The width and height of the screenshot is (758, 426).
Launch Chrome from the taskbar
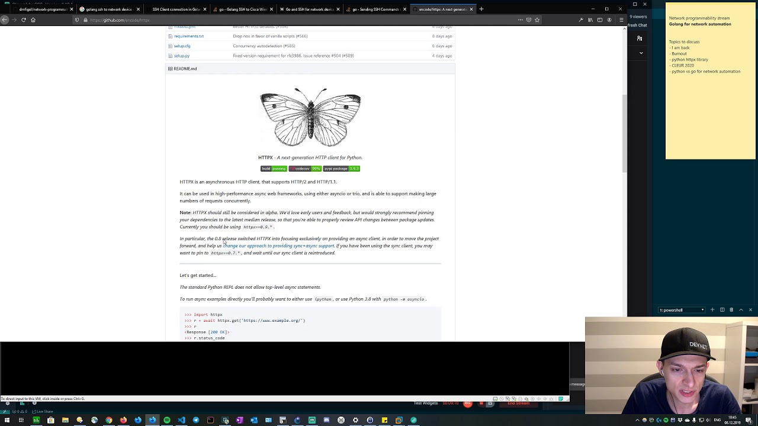[109, 421]
